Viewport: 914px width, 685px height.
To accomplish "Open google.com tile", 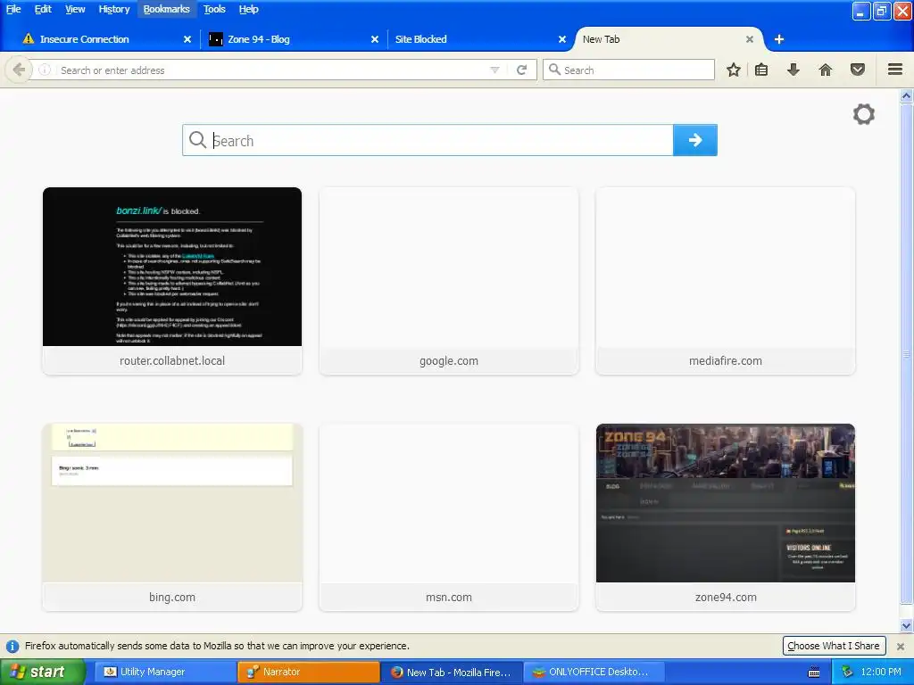I will coord(449,281).
